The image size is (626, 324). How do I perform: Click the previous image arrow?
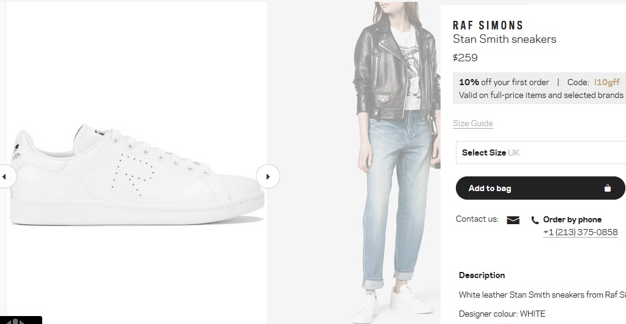[5, 177]
